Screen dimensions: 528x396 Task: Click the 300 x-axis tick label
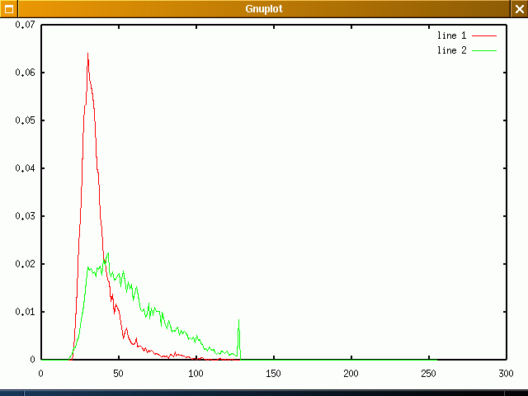point(506,372)
